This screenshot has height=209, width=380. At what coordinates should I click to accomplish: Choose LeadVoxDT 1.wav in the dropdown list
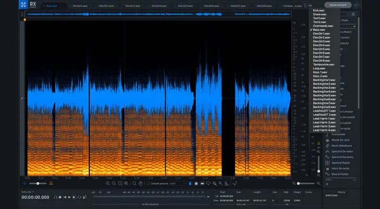pos(324,111)
